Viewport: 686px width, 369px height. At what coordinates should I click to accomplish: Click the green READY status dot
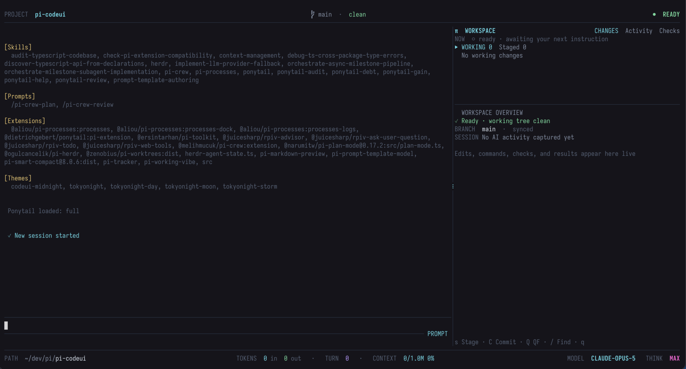(654, 14)
